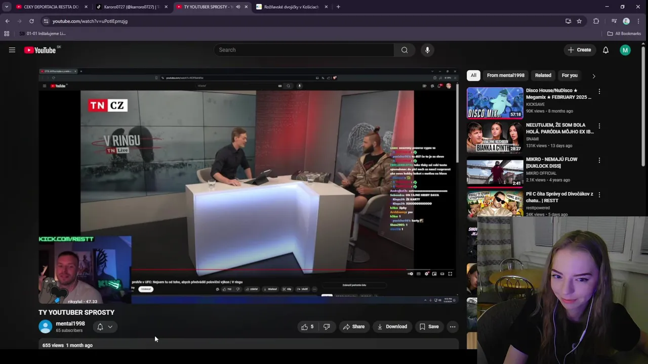Image resolution: width=648 pixels, height=364 pixels.
Task: Click the Create button
Action: [579, 50]
